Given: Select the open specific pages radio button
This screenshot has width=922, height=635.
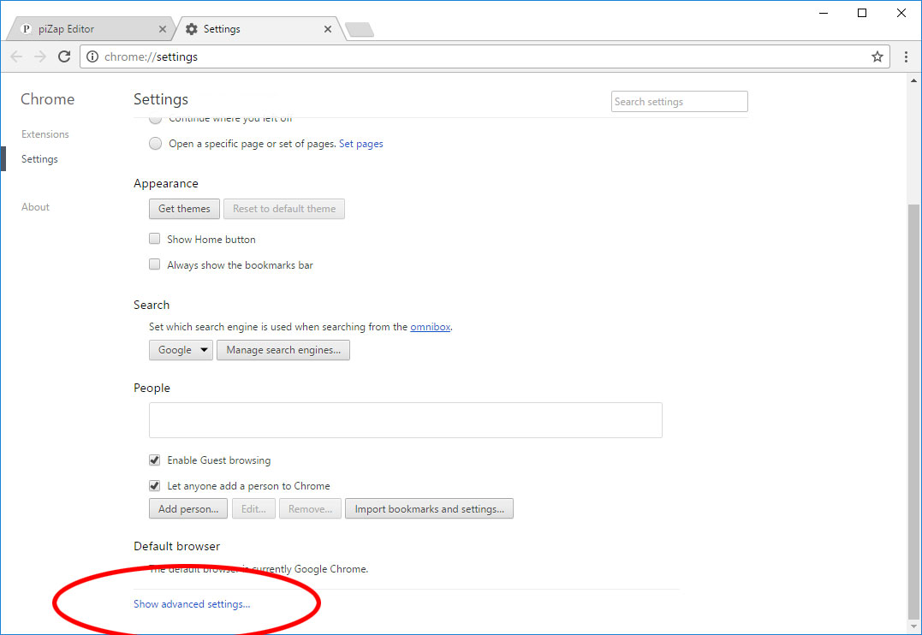Looking at the screenshot, I should click(155, 144).
